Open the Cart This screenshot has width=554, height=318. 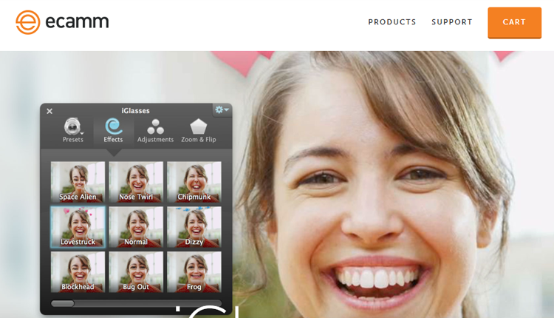tap(514, 23)
